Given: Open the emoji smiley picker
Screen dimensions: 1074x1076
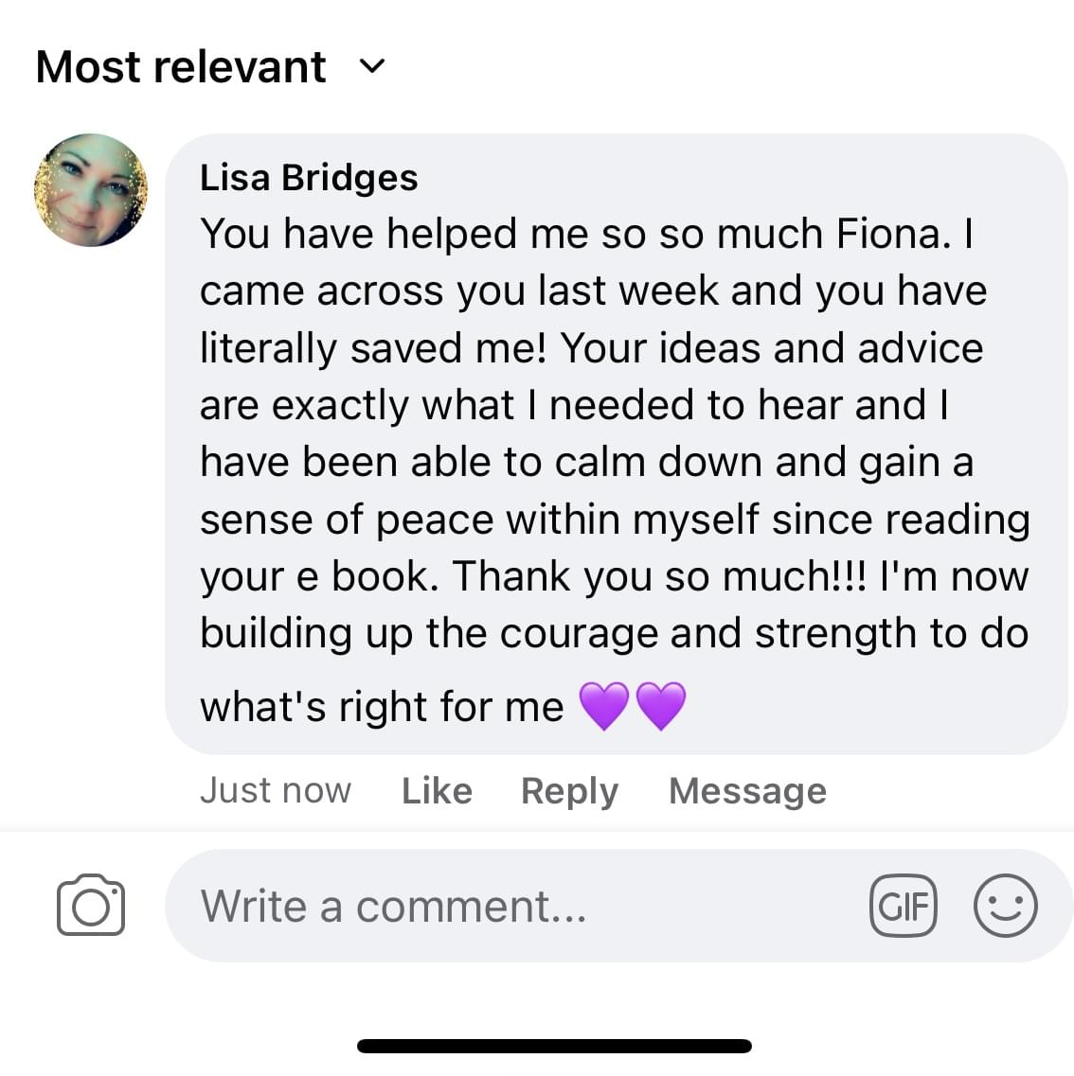Looking at the screenshot, I should pos(1005,906).
